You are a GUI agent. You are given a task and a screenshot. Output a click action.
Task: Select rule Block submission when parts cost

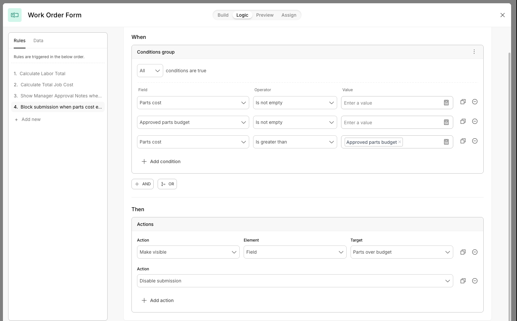tap(58, 107)
